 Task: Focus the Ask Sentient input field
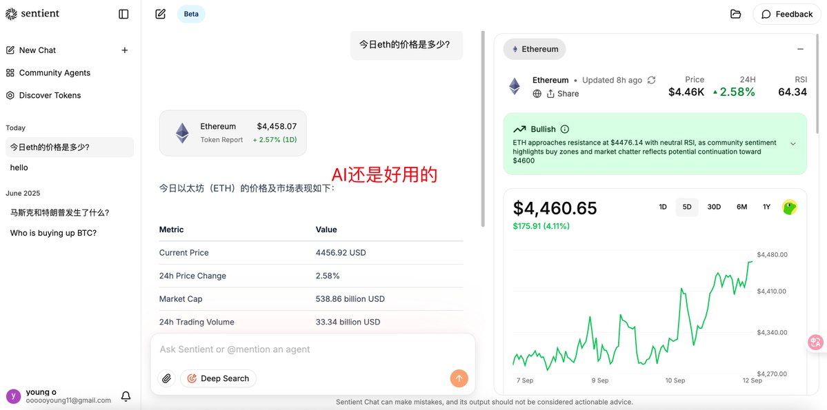point(312,349)
